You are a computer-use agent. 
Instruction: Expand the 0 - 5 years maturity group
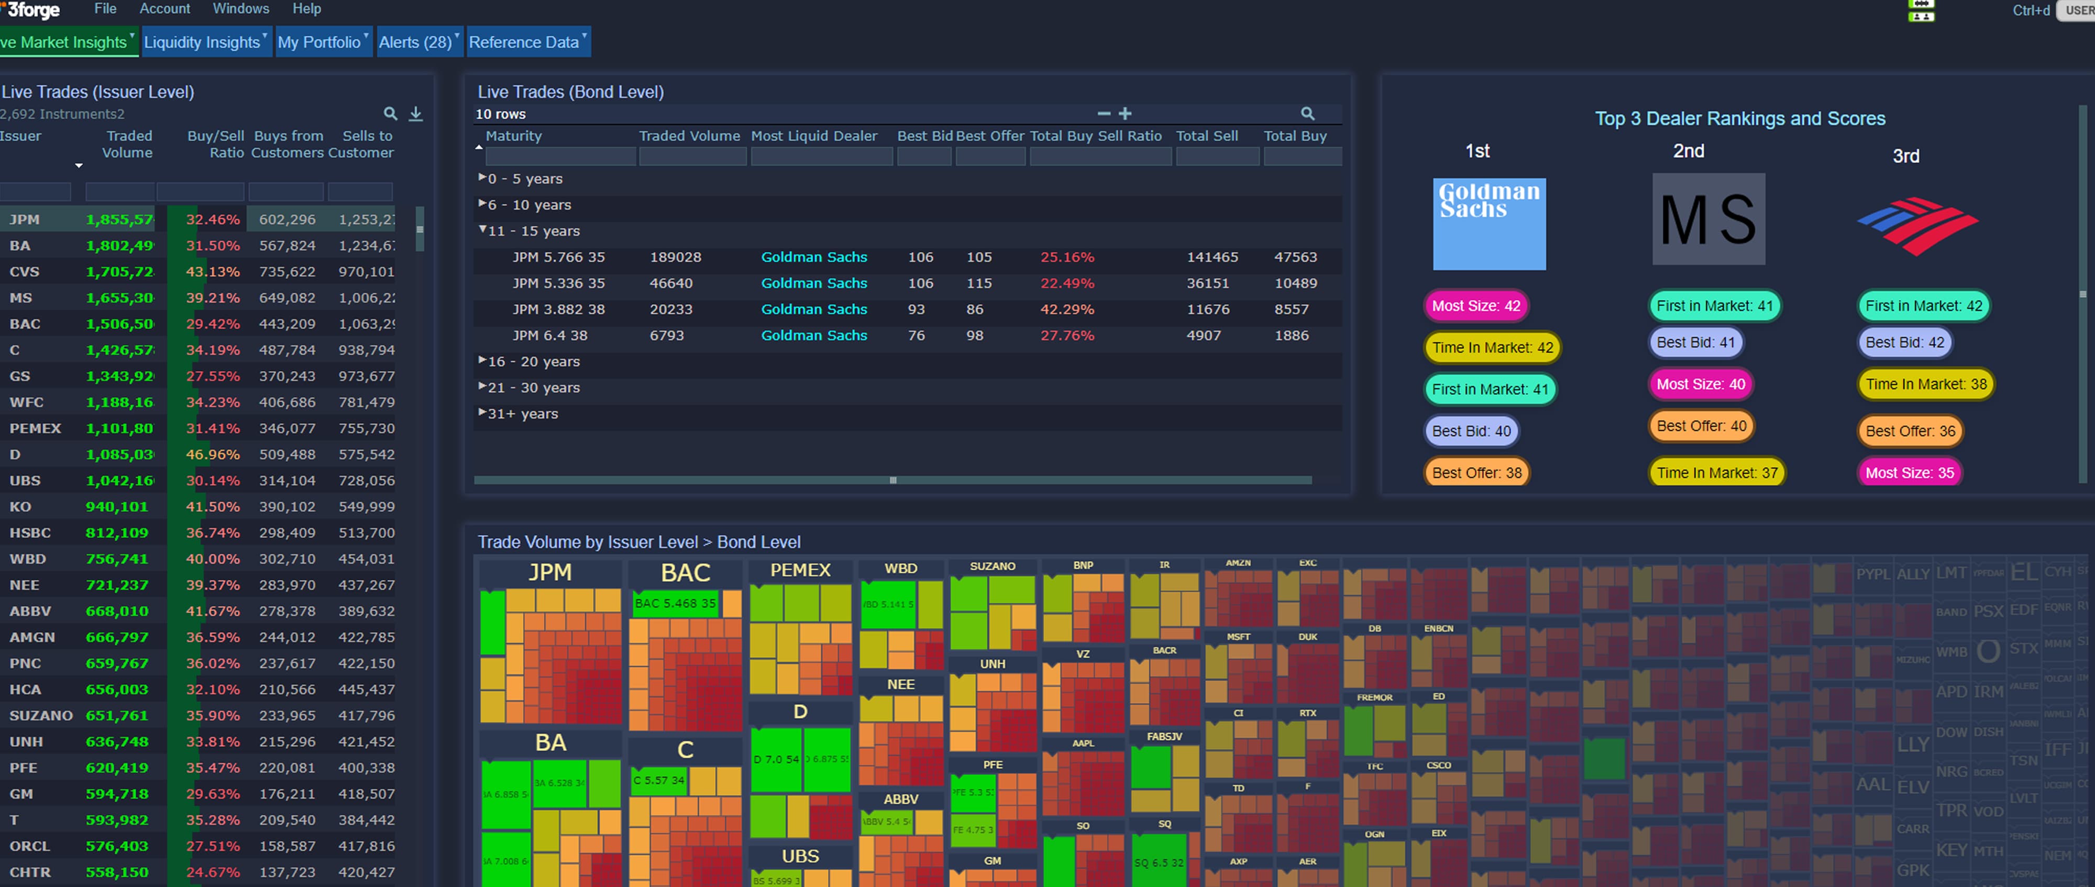pos(482,177)
